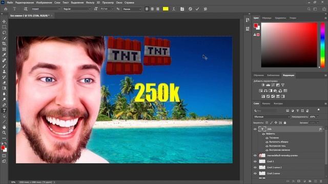This screenshot has width=328, height=184.
Task: Toggle visibility of Внутренняя тень effect
Action: [x=267, y=146]
